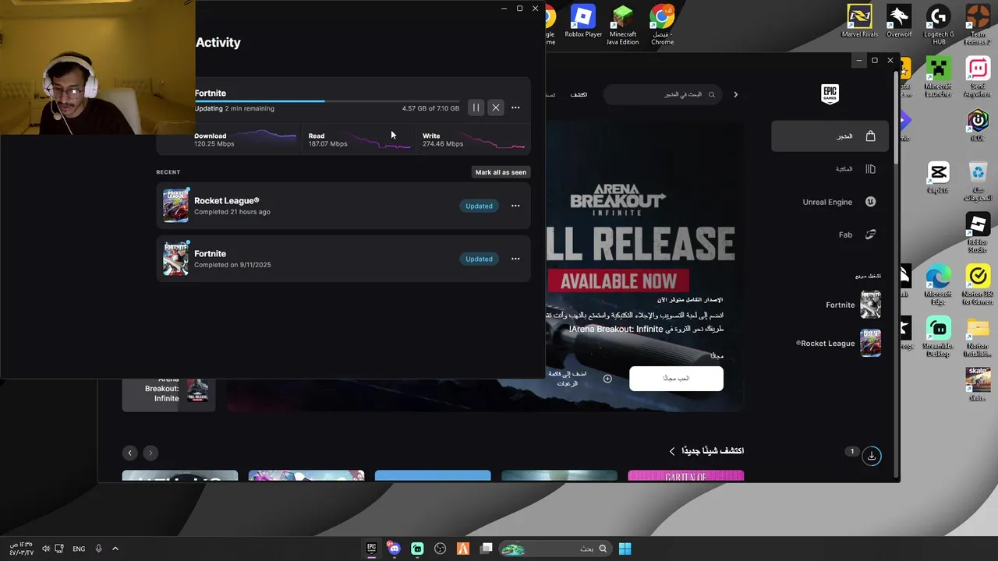The image size is (998, 561).
Task: Open Discord from the taskbar
Action: [394, 549]
